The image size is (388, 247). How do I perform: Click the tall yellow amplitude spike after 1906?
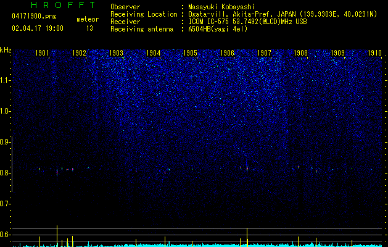click(247, 237)
